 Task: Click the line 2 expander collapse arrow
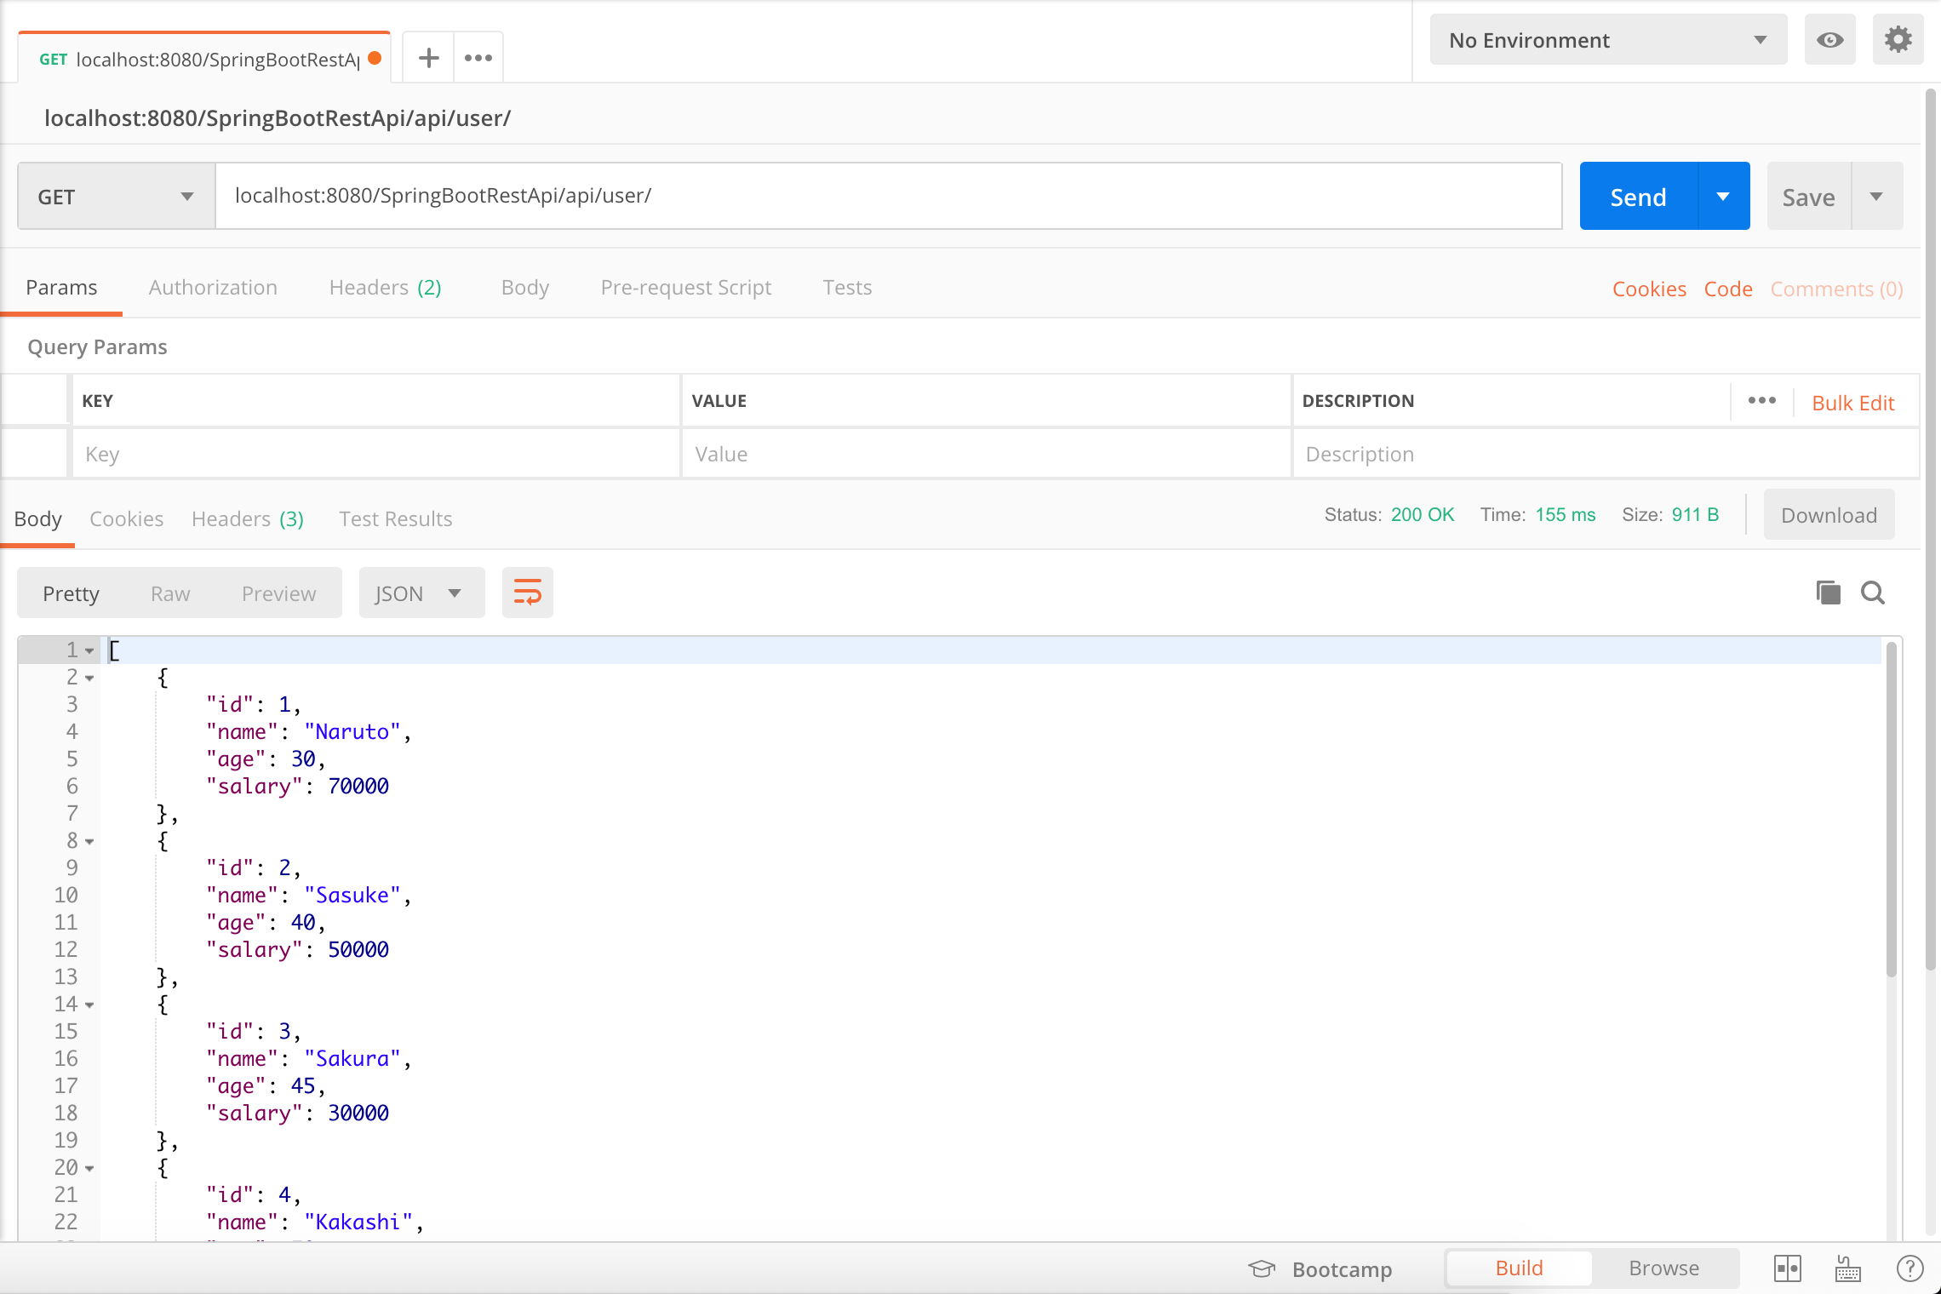tap(89, 678)
